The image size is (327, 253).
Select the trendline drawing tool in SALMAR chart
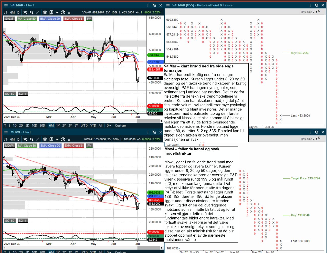37,12
